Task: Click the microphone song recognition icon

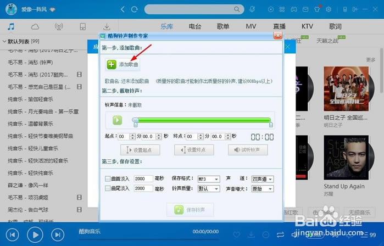Action: tap(252, 9)
